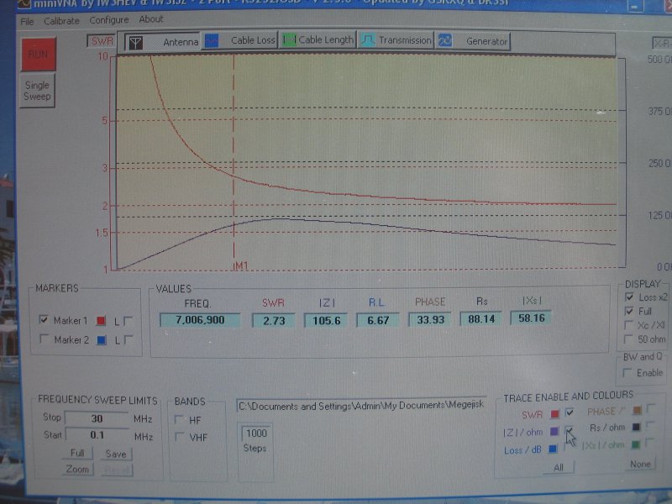This screenshot has height=504, width=672.
Task: Click the blue Cable Loss icon
Action: coord(212,41)
